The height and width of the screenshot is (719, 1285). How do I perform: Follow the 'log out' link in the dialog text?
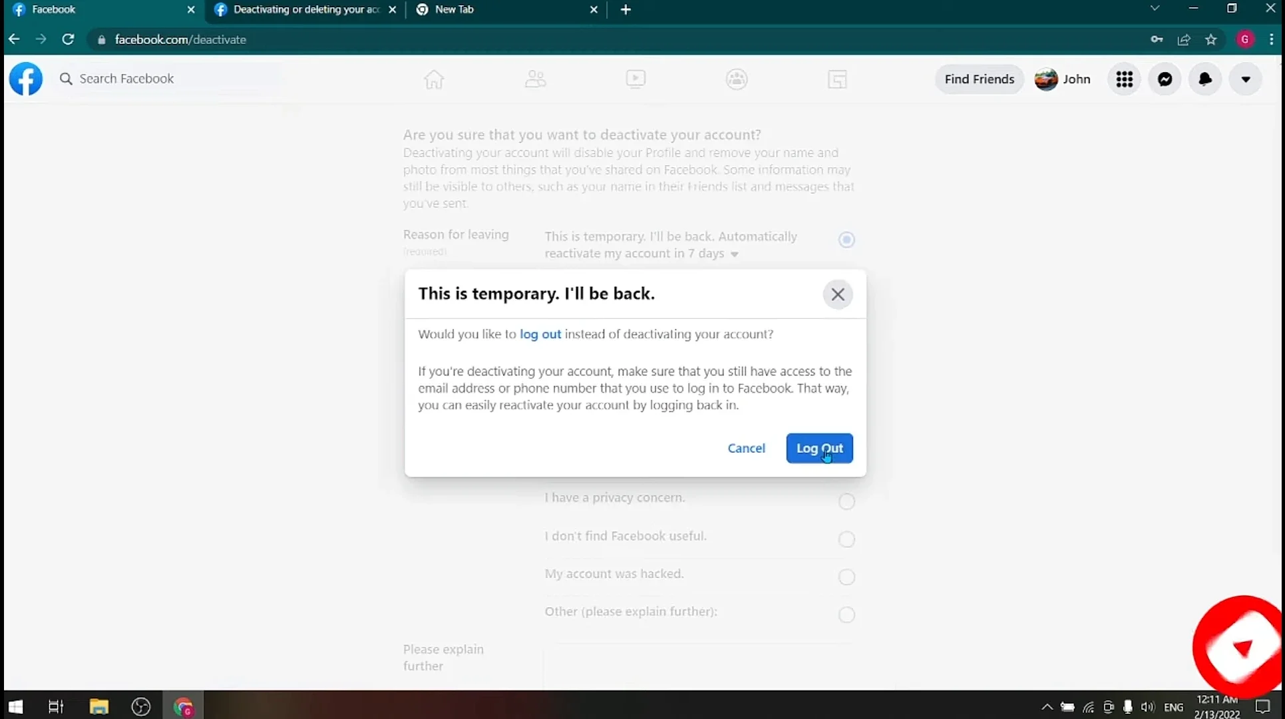coord(540,334)
